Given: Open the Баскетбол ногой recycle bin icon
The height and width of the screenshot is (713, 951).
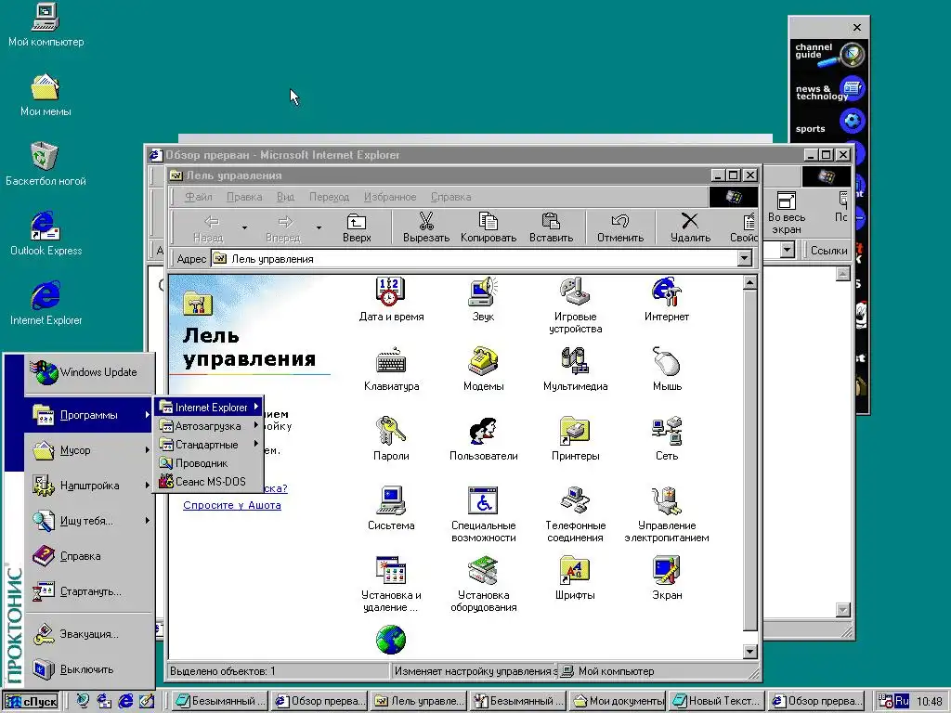Looking at the screenshot, I should (46, 164).
